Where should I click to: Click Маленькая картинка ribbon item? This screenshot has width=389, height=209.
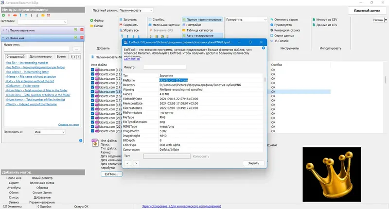164,25
